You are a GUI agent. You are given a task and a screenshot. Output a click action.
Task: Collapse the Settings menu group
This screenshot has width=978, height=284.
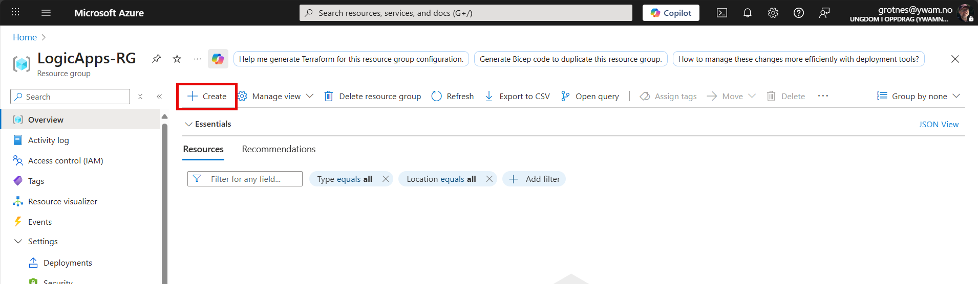18,241
